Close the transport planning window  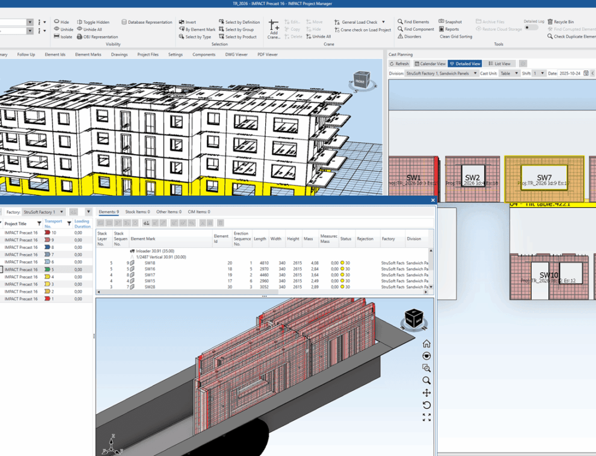433,200
